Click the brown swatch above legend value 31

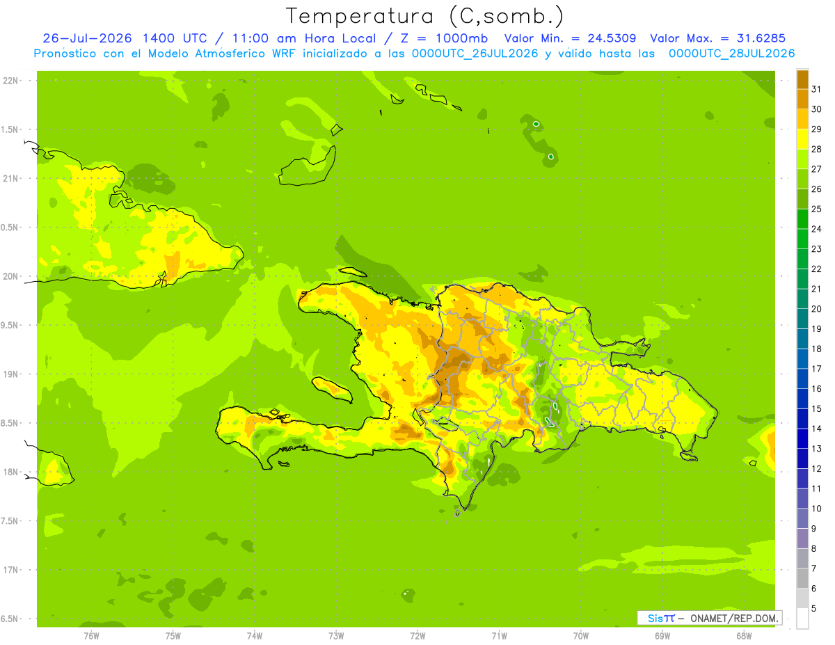[802, 79]
